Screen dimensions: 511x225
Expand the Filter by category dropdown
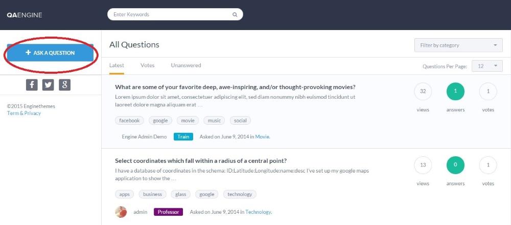coord(458,45)
